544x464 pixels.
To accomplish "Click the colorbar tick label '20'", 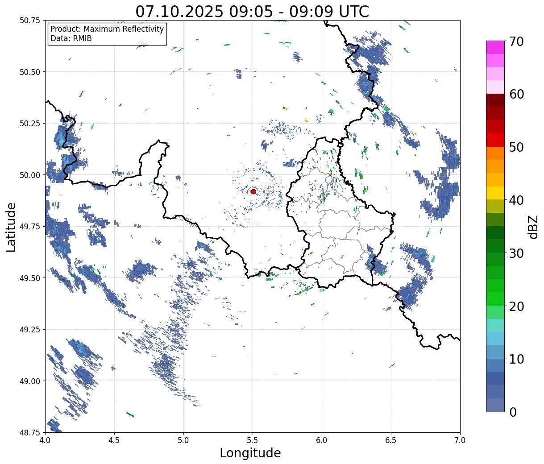I will [516, 307].
